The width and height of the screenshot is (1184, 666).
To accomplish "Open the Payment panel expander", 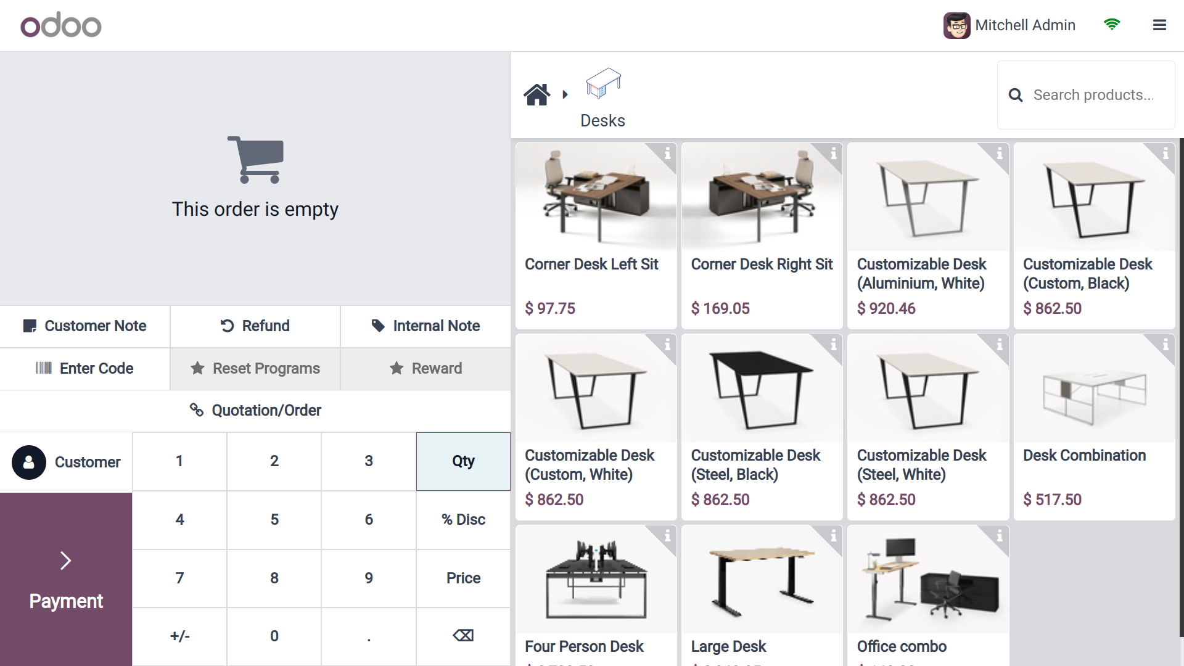I will [65, 559].
